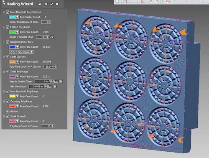Open cyan color dropdown arrow

pos(17,17)
